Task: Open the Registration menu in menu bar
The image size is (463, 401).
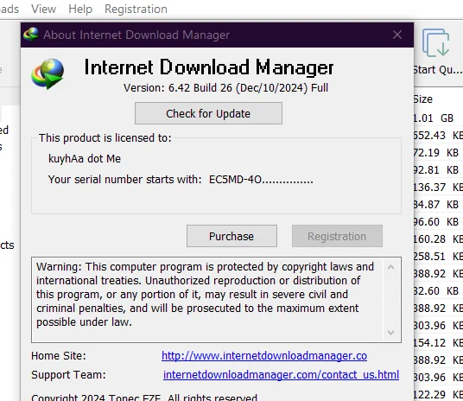Action: tap(136, 9)
